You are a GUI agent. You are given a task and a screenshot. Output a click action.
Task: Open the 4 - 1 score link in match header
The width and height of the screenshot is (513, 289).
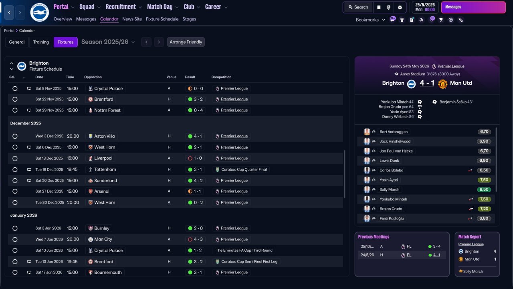427,83
